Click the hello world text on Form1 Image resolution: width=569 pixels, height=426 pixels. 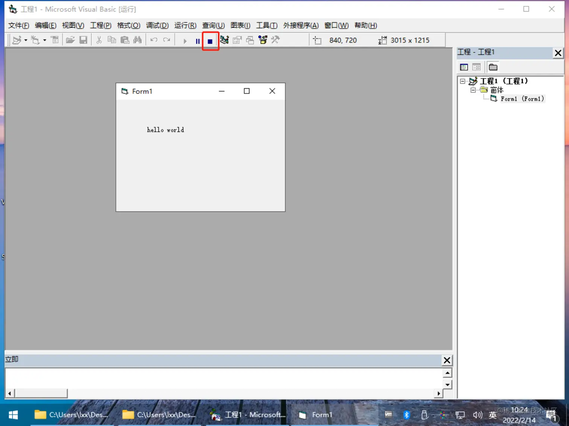pos(166,130)
